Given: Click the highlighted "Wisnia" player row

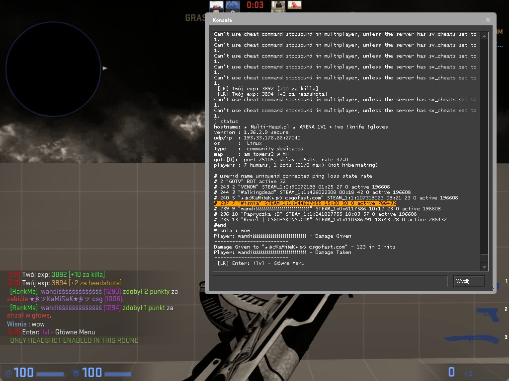Looking at the screenshot, I should [305, 203].
